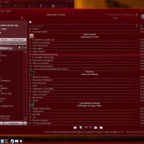
Task: Click Create To-do in the background window
Action: [60, 6]
